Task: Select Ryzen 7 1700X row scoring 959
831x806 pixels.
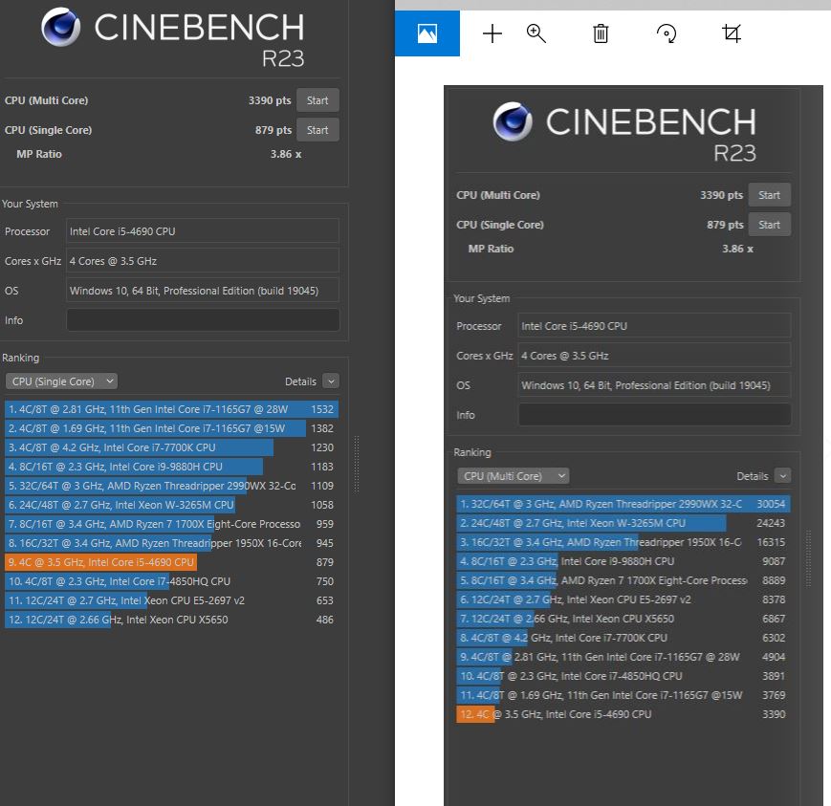Action: click(x=172, y=524)
